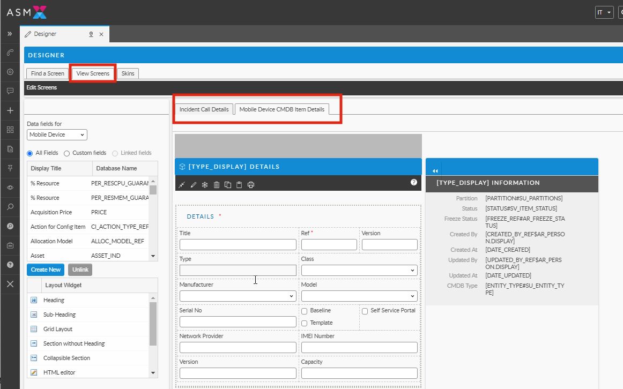Screen dimensions: 623x389
Task: Open the Class dropdown list
Action: tap(359, 270)
